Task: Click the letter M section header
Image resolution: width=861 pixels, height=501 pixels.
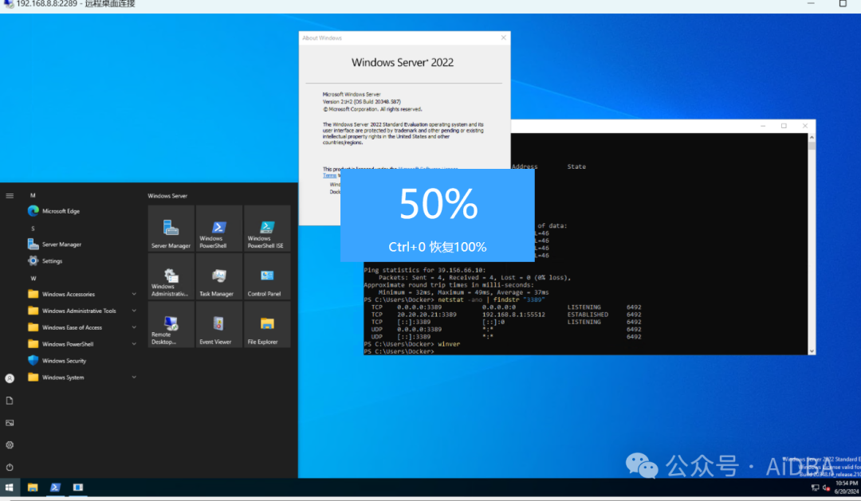Action: (33, 195)
